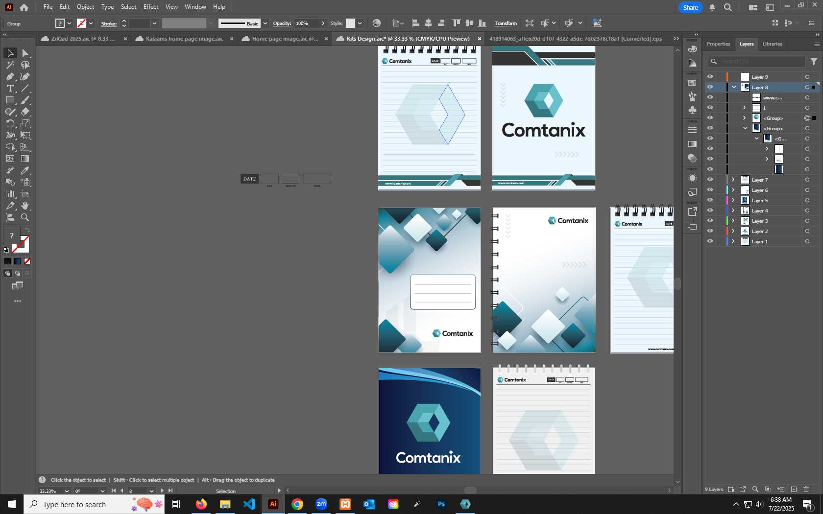
Task: Open the Transparency panel icon
Action: [x=692, y=158]
